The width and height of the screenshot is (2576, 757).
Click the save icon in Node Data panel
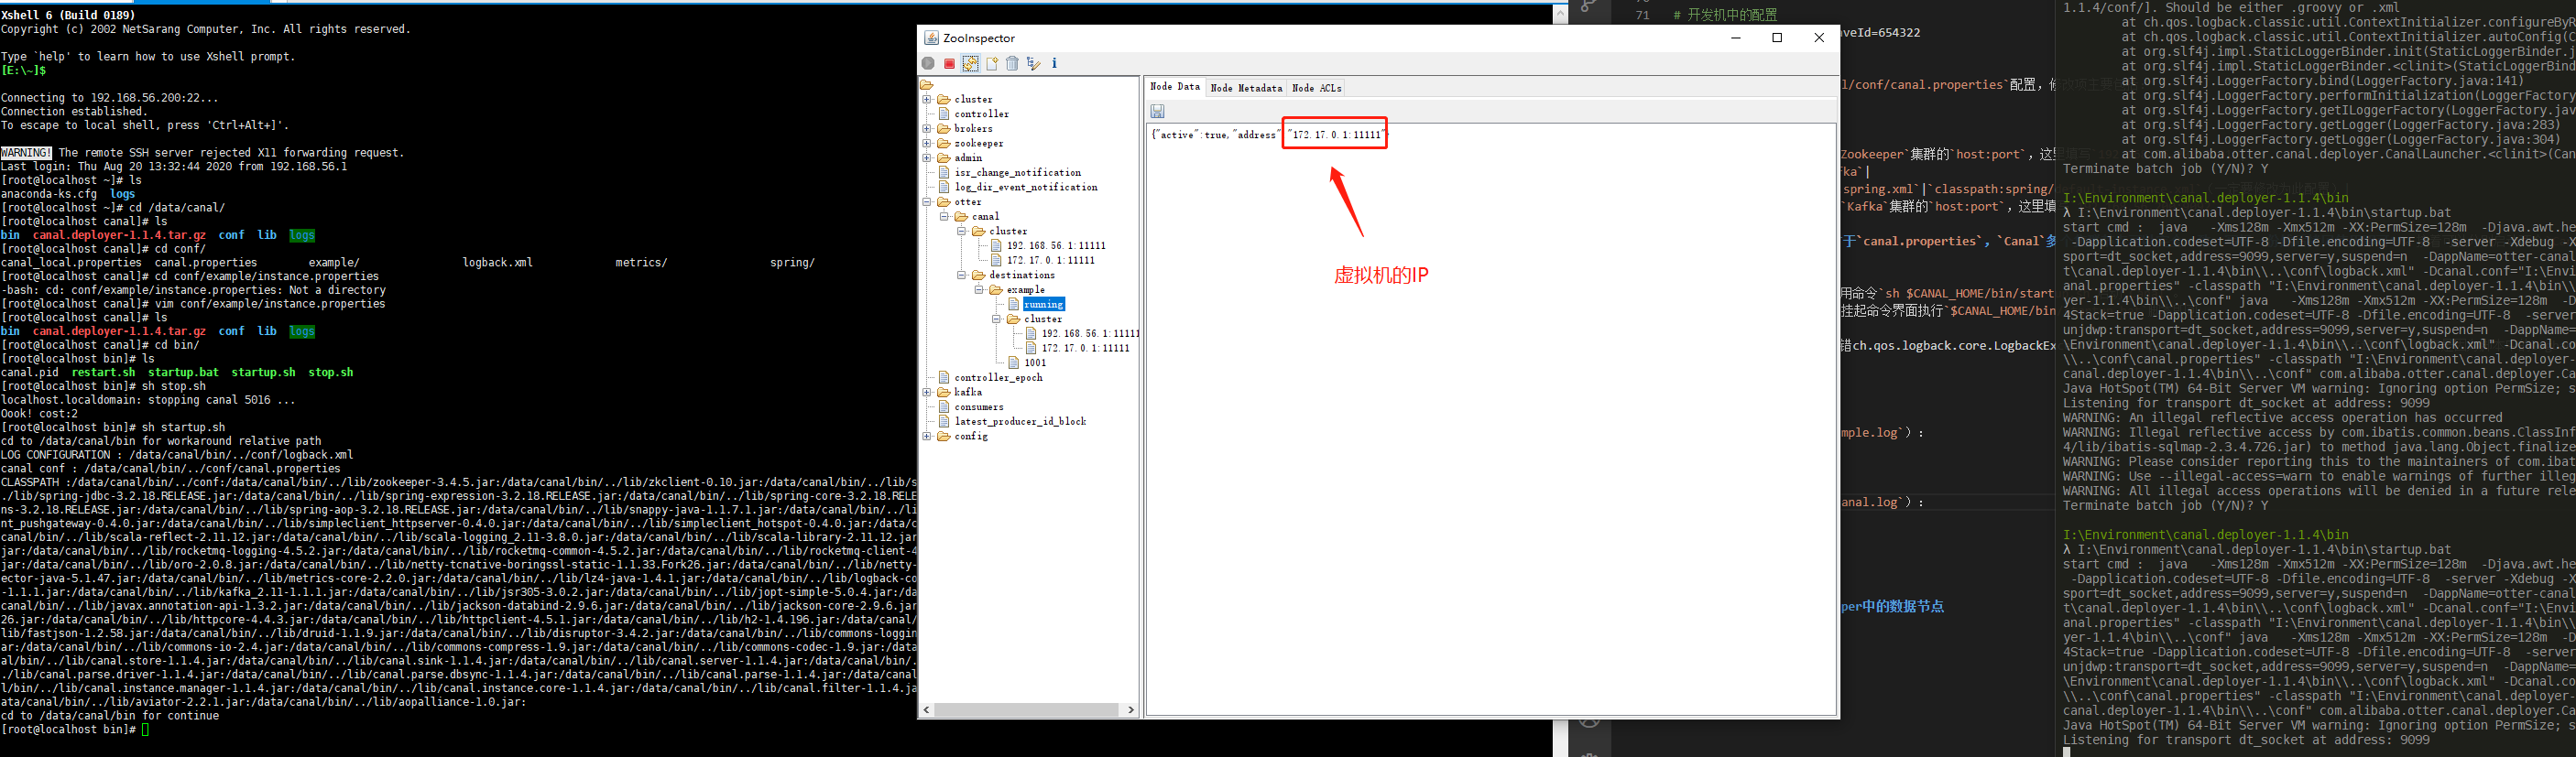pos(1158,112)
